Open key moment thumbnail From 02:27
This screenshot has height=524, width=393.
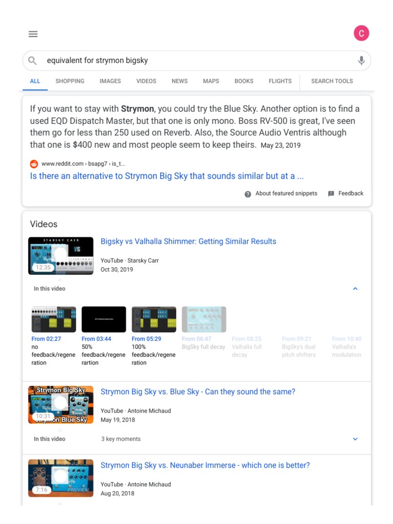pyautogui.click(x=54, y=319)
